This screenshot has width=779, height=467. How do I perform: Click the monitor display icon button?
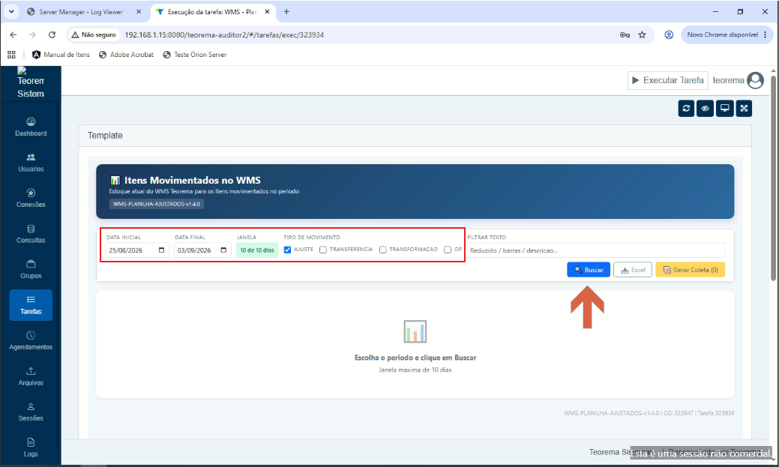(x=724, y=108)
